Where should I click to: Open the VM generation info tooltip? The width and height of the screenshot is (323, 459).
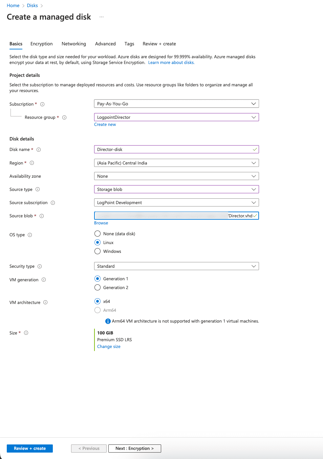click(x=44, y=280)
